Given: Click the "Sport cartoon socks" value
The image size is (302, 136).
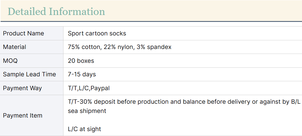Looking at the screenshot, I should (x=97, y=33).
